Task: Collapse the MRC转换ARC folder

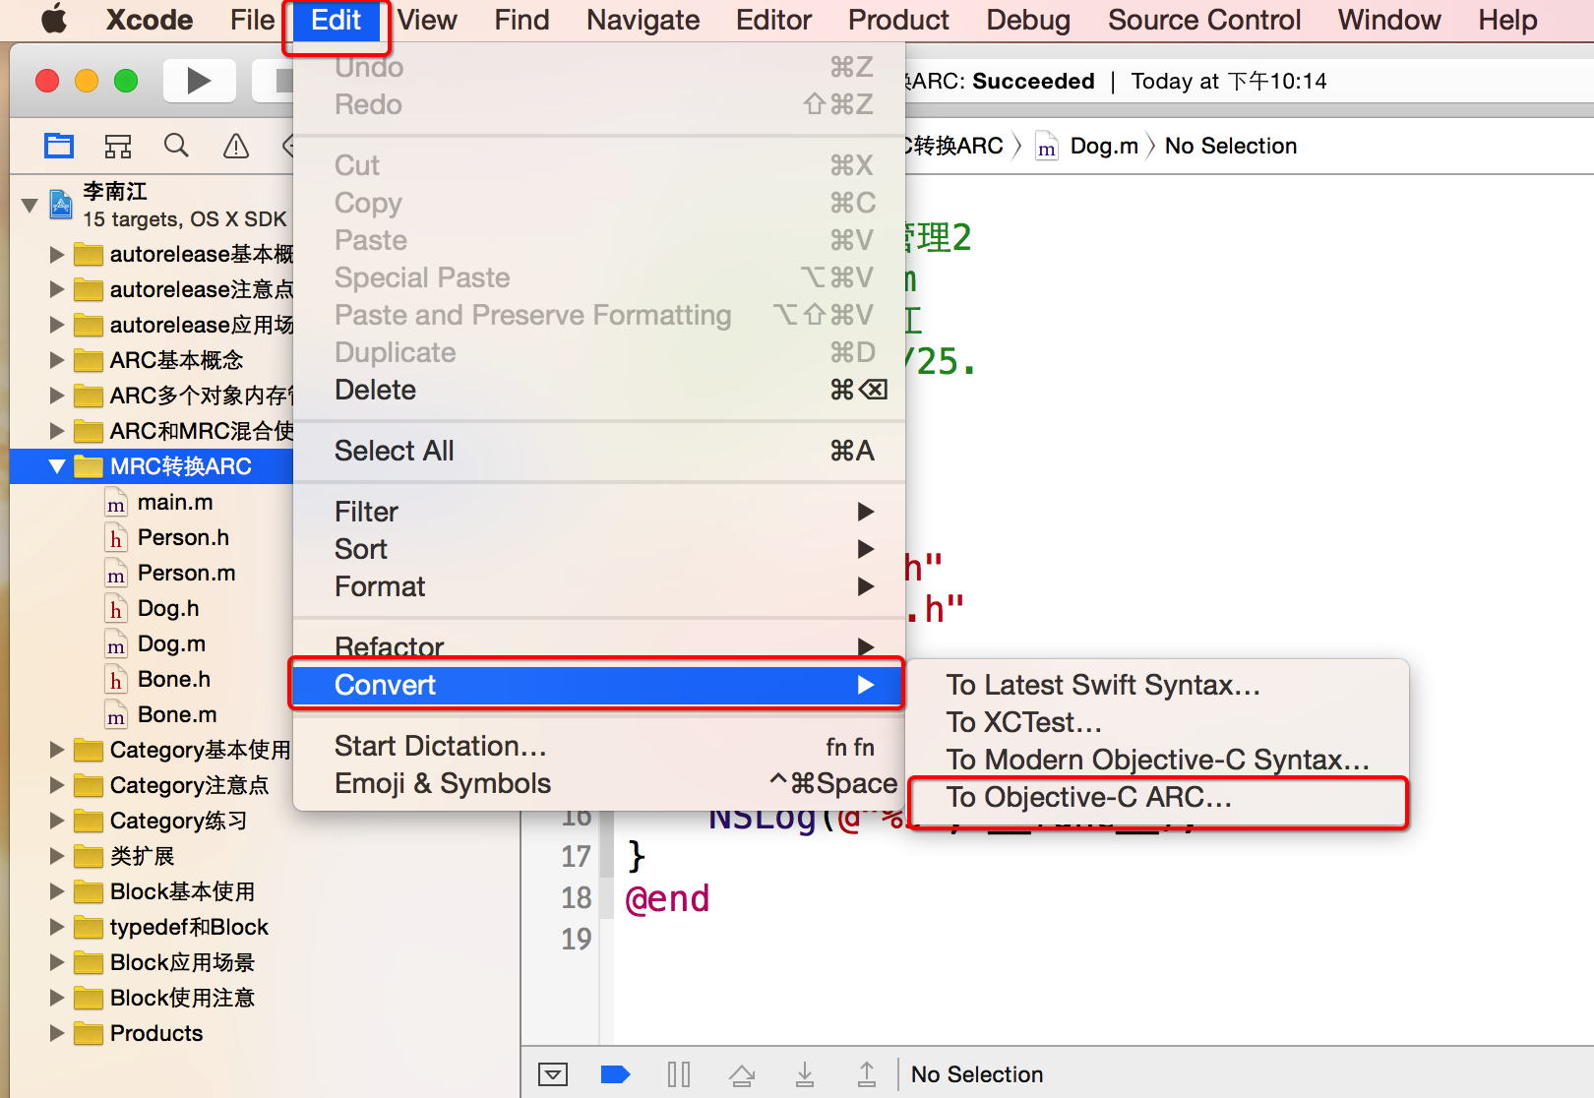Action: [57, 466]
